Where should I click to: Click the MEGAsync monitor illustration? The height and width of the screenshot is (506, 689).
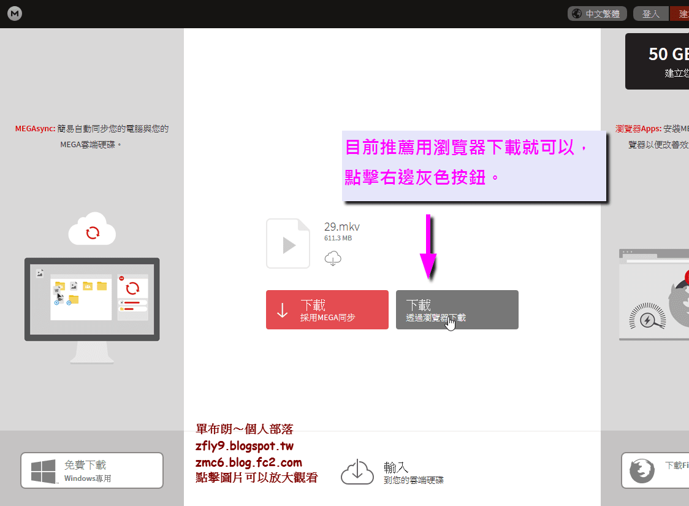click(x=93, y=310)
